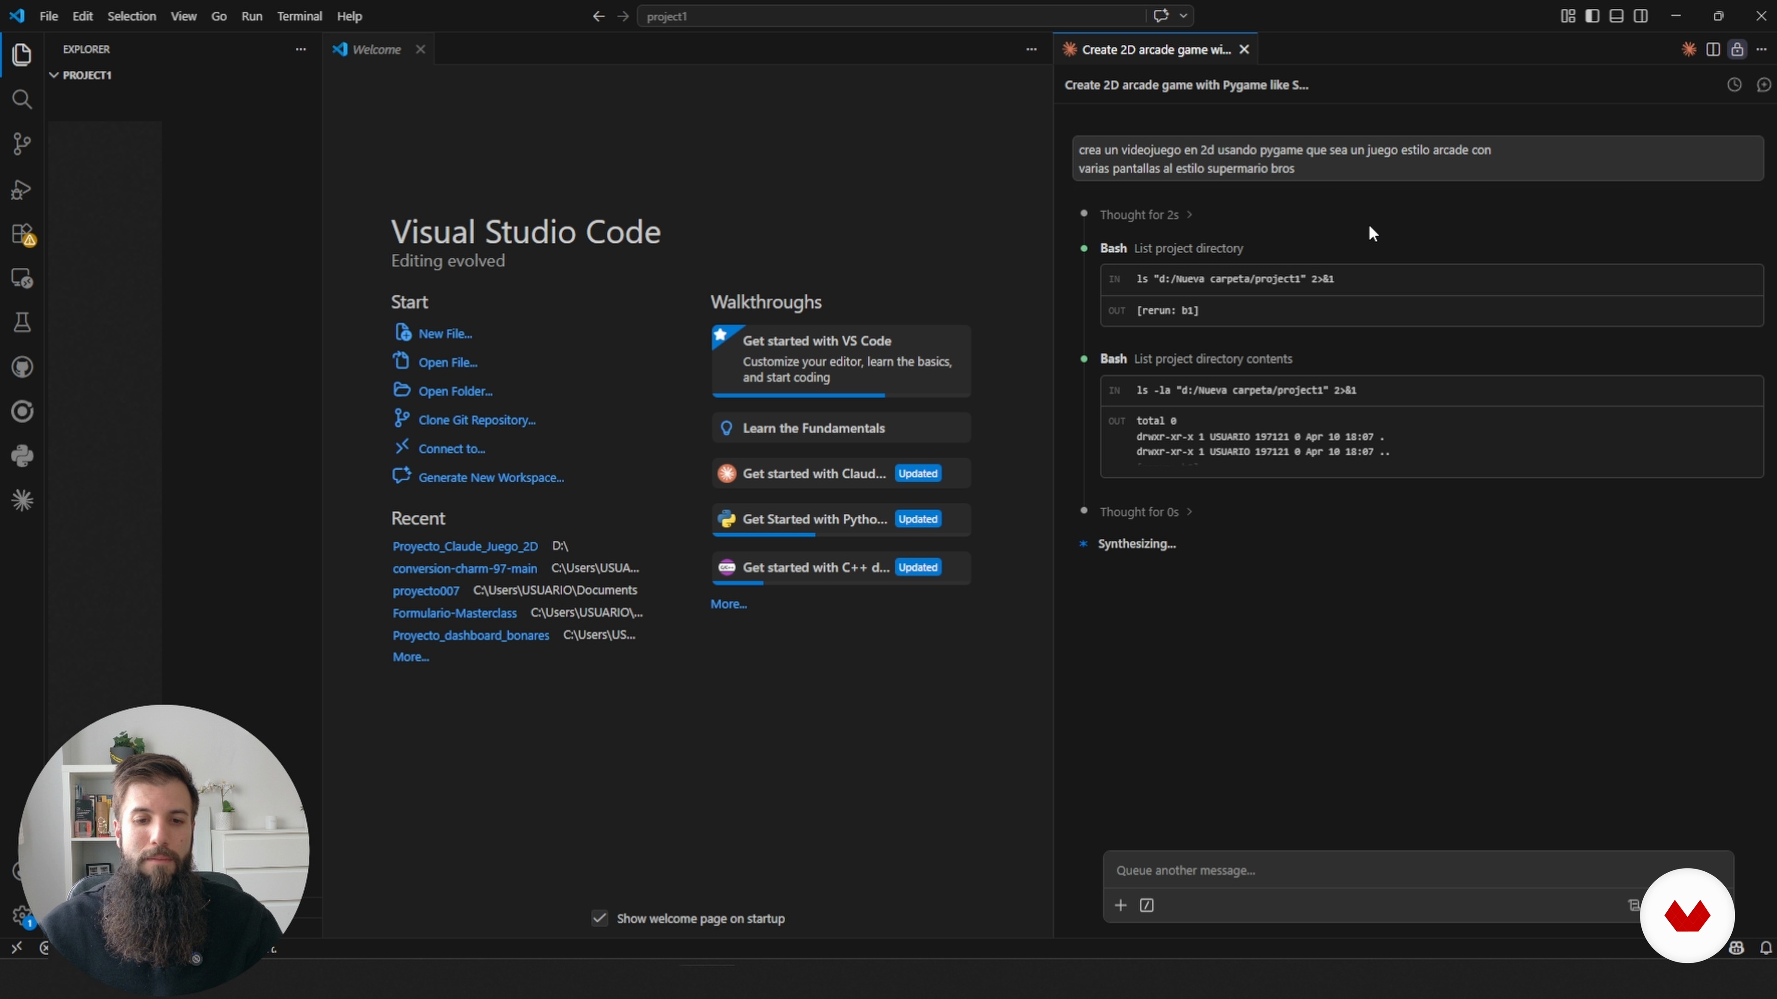Open Get started with VS Code walkthrough
This screenshot has height=999, width=1777.
click(x=841, y=361)
